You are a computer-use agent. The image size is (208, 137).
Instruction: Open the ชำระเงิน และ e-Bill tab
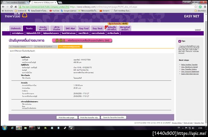(43, 28)
